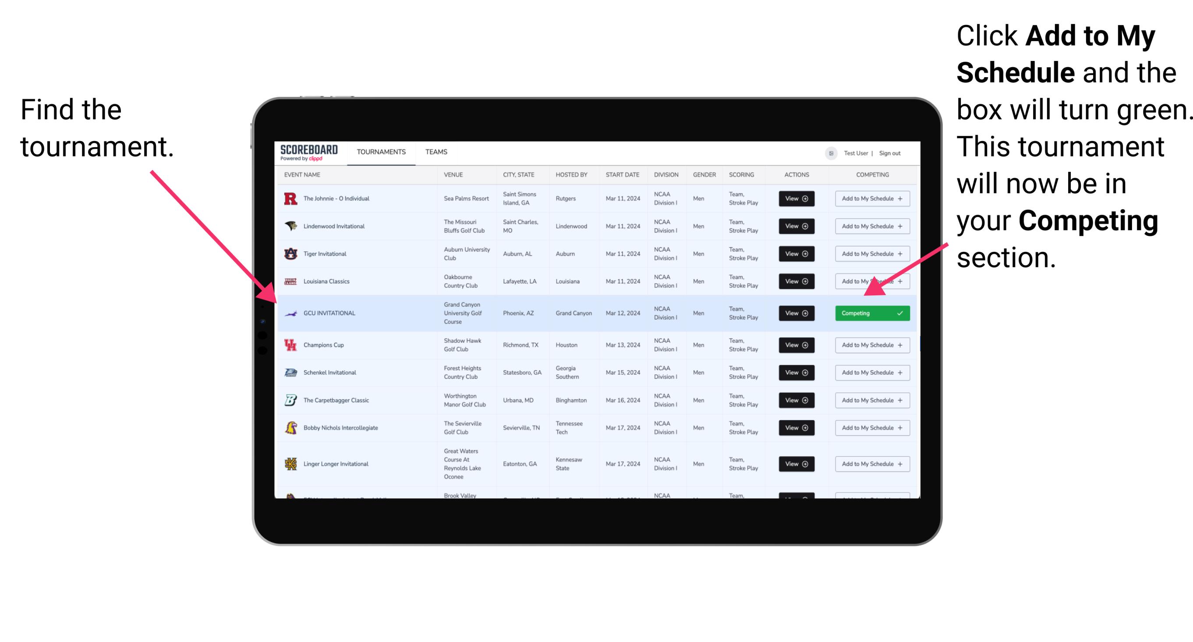1193x642 pixels.
Task: Click Add to My Schedule for Champions Cup
Action: (x=871, y=345)
